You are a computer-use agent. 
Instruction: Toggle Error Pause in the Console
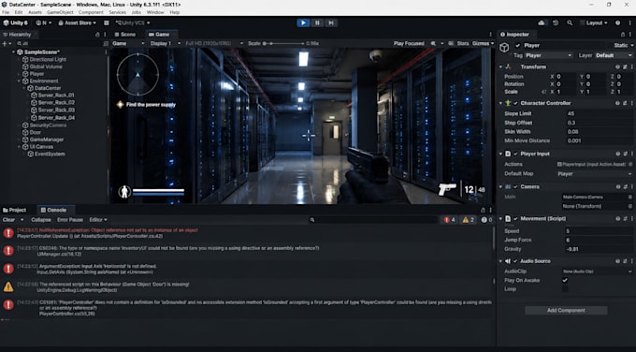pos(70,220)
